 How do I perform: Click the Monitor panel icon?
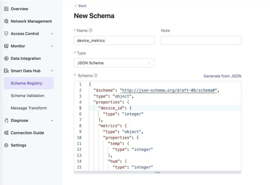[x=6, y=46]
